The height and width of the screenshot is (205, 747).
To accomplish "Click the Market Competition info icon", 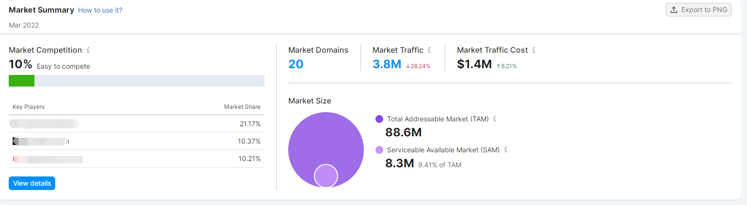I will pos(88,50).
